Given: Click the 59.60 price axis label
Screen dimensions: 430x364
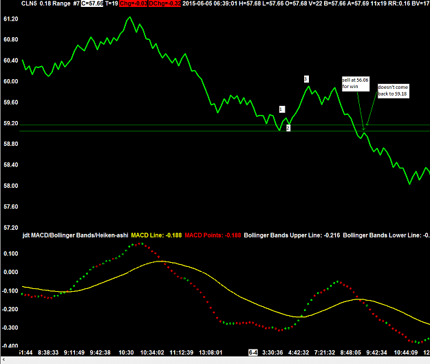Looking at the screenshot, I should point(11,103).
